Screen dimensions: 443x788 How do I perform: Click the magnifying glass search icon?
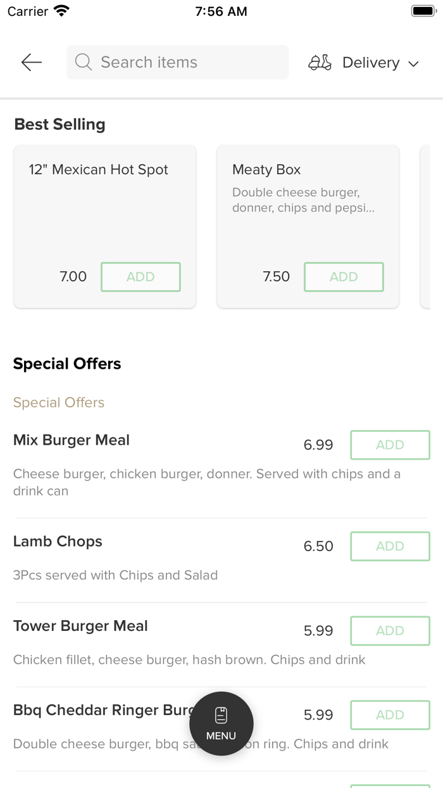(83, 62)
